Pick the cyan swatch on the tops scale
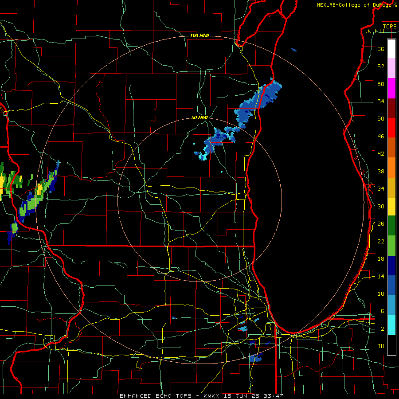Image resolution: width=399 pixels, height=399 pixels. [391, 325]
